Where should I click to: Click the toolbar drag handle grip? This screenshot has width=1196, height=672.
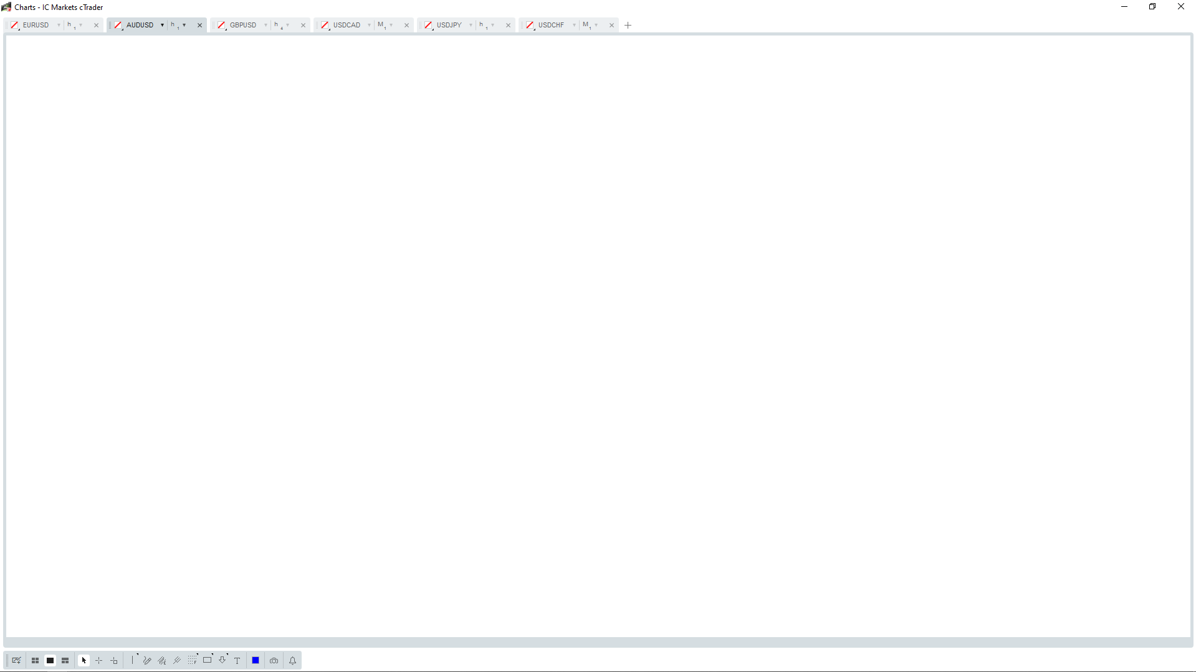(7, 661)
